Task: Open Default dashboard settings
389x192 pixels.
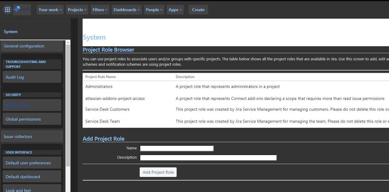Action: pyautogui.click(x=32, y=176)
